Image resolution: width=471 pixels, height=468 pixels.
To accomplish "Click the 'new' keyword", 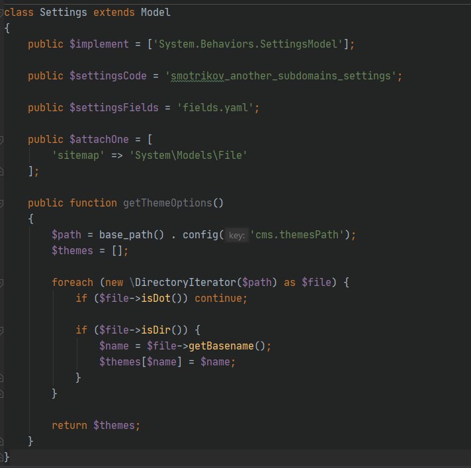I will (114, 283).
